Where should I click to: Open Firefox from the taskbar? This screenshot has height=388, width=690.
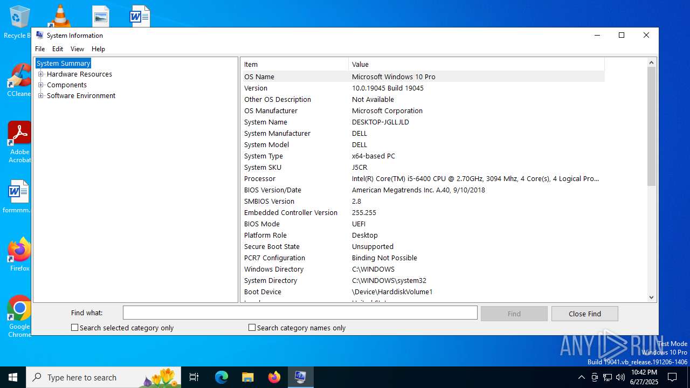pos(274,377)
